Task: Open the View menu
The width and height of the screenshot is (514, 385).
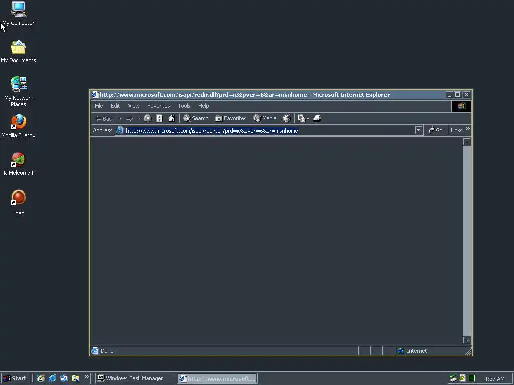Action: (134, 106)
